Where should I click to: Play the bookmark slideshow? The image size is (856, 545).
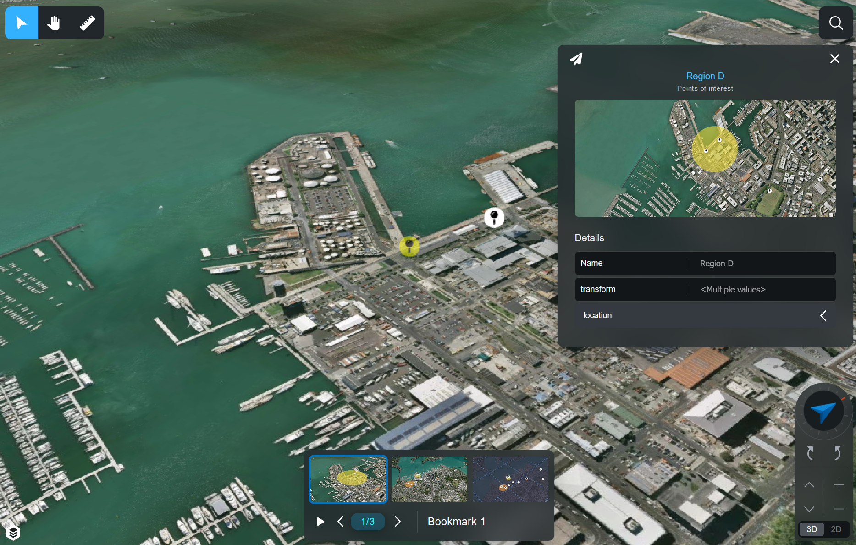pyautogui.click(x=320, y=522)
